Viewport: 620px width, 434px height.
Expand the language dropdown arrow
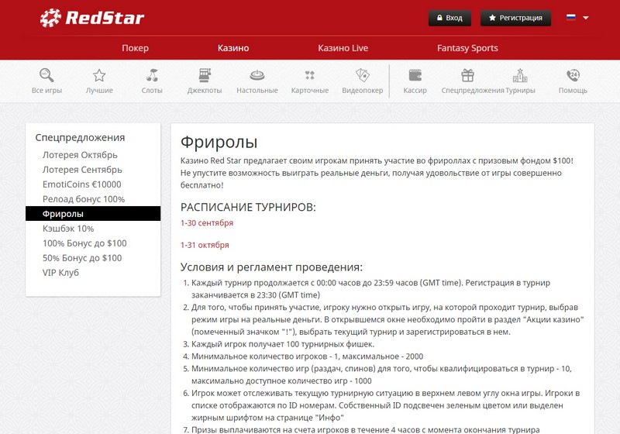tap(586, 18)
